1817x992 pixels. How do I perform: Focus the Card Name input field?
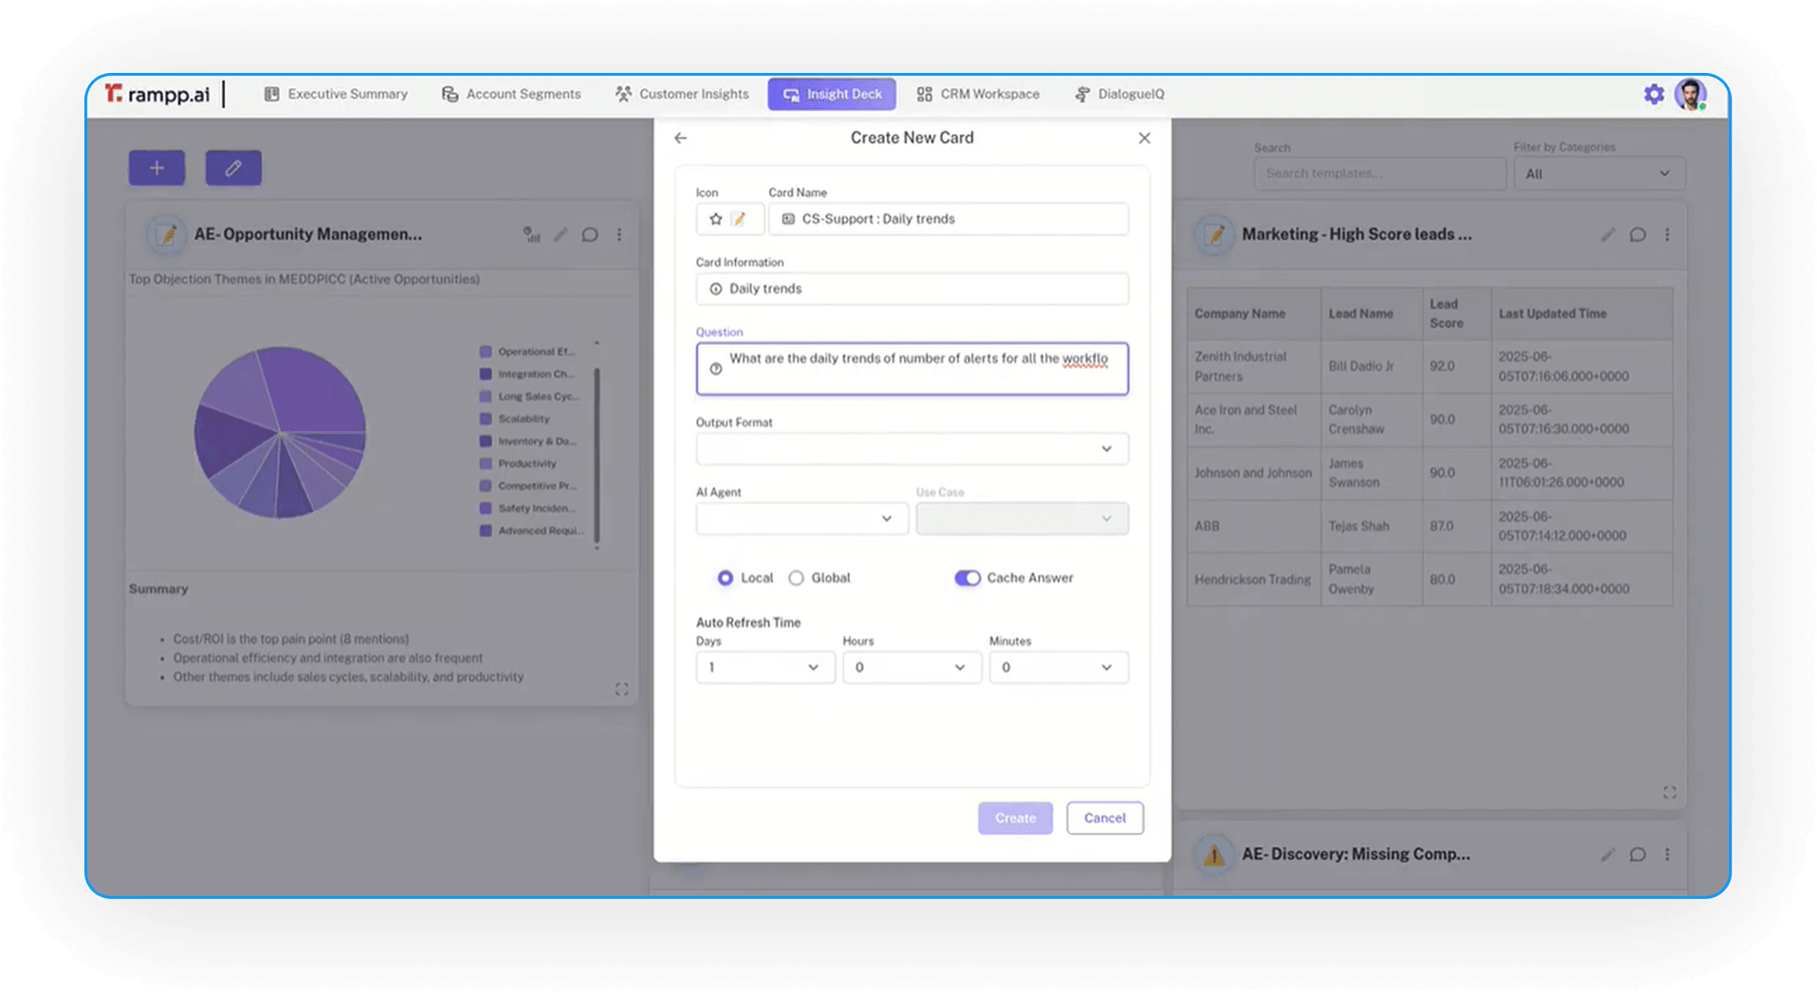point(948,219)
